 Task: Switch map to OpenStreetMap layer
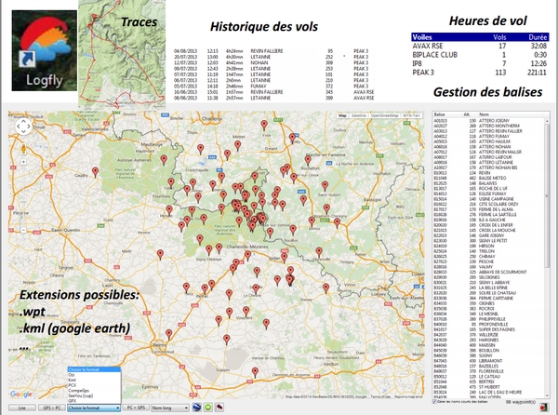click(x=383, y=115)
